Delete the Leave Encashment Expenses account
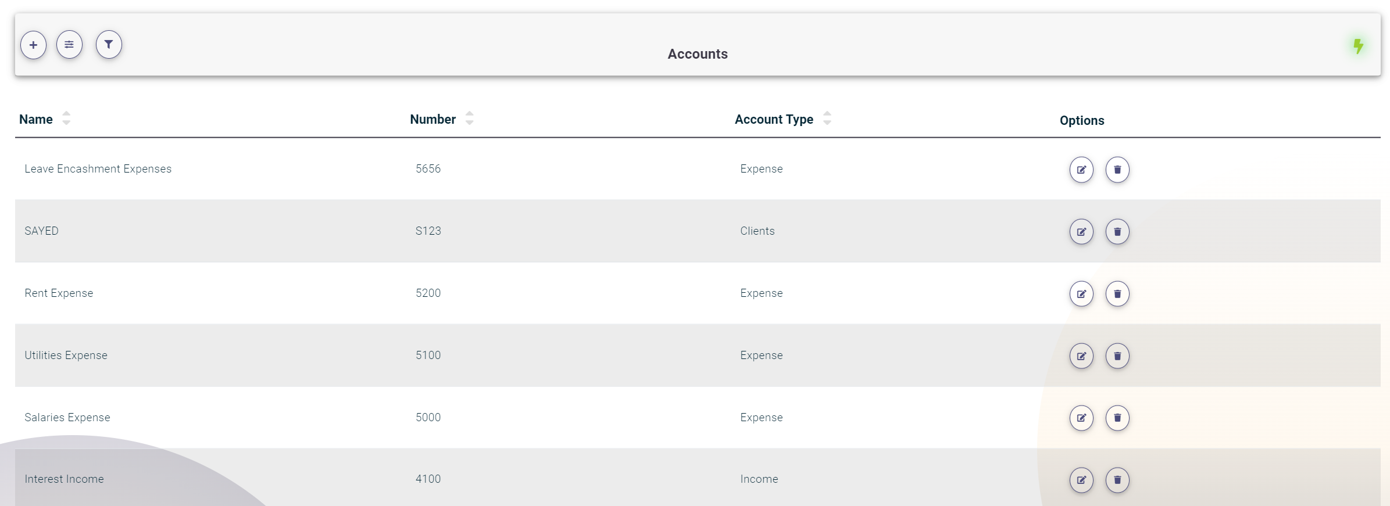1390x506 pixels. 1117,170
